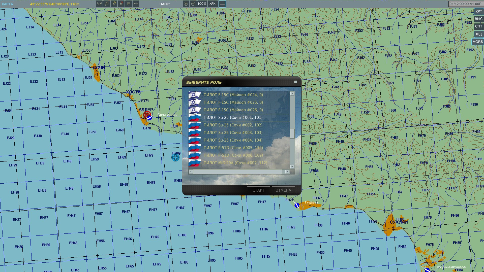Zoom out with the minus icon
Viewport: 484px width, 272px height.
193,4
